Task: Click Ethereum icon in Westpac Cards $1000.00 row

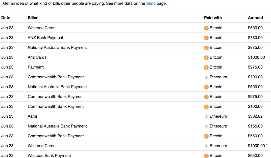Action: 206,146
